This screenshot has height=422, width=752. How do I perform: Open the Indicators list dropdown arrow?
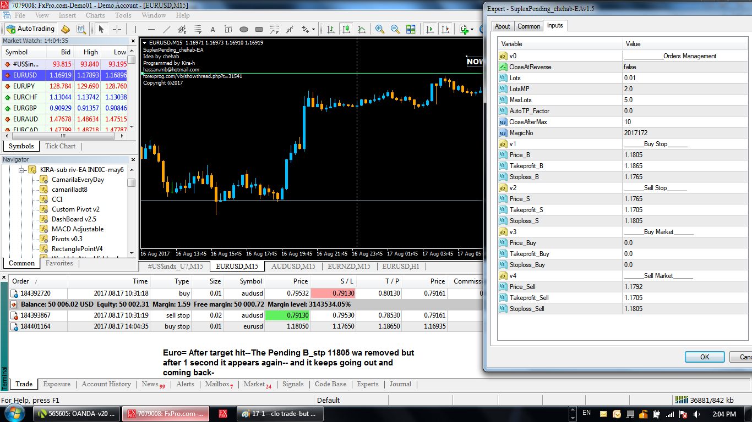pos(472,29)
